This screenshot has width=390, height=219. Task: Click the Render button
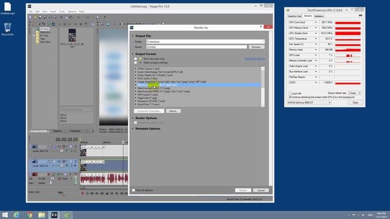[243, 190]
